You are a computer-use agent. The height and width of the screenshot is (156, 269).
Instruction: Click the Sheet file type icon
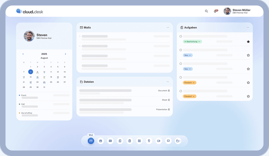169,100
